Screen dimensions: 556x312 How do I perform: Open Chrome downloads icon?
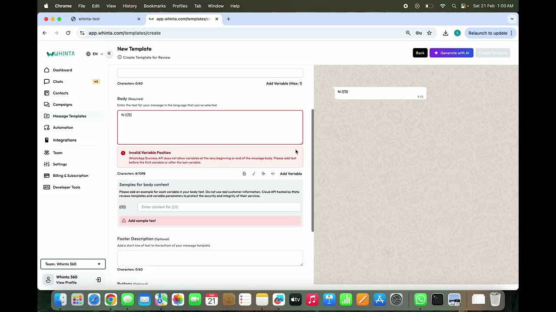click(x=446, y=33)
